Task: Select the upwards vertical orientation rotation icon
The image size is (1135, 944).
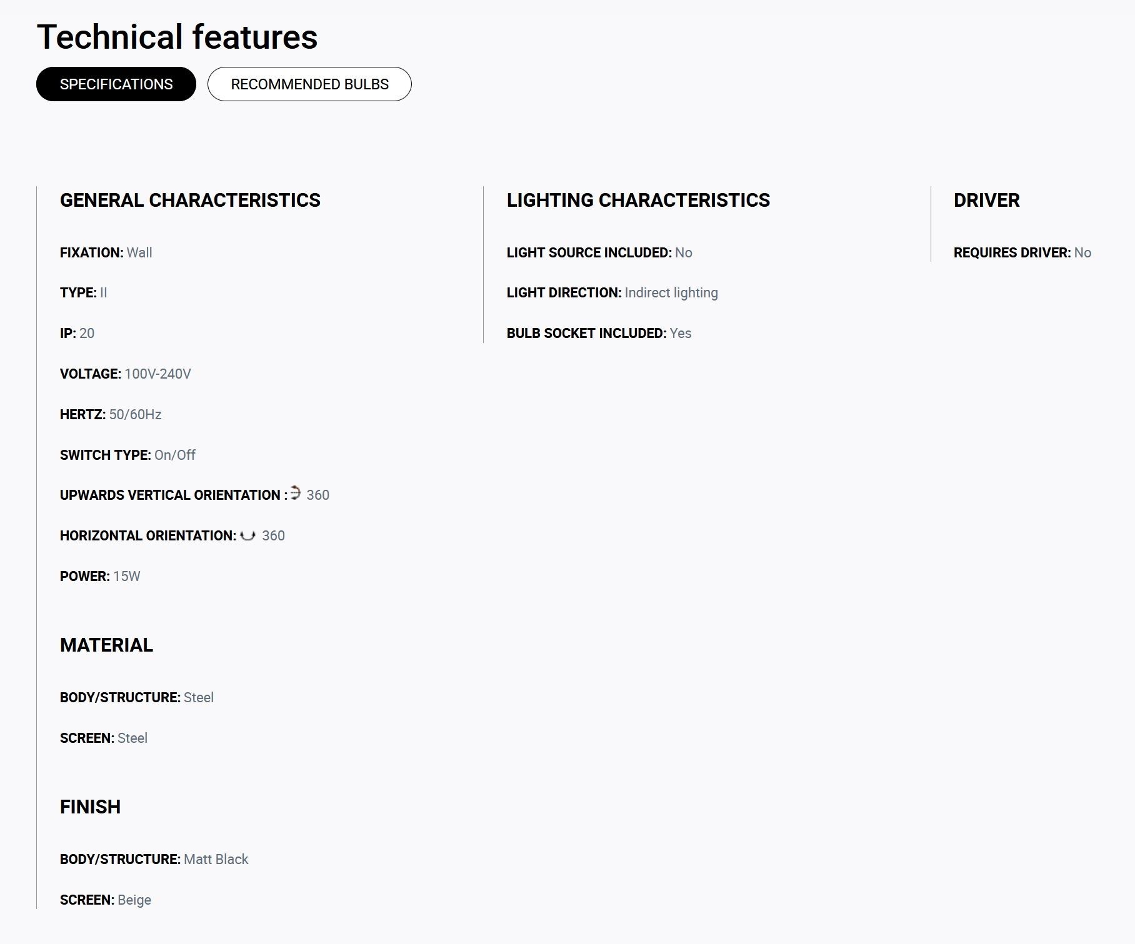Action: [296, 493]
